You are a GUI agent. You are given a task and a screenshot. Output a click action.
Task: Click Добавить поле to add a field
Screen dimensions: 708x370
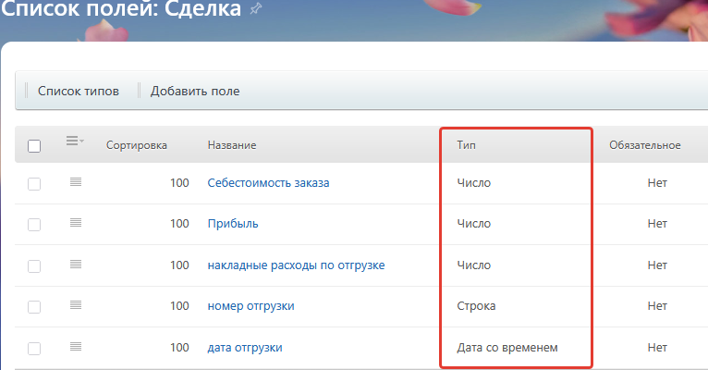(x=195, y=91)
